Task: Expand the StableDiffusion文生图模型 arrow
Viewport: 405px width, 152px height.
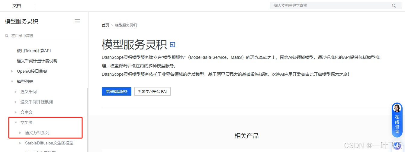Action: (20, 143)
